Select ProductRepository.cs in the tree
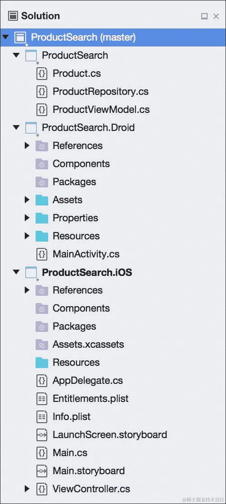 [x=101, y=92]
